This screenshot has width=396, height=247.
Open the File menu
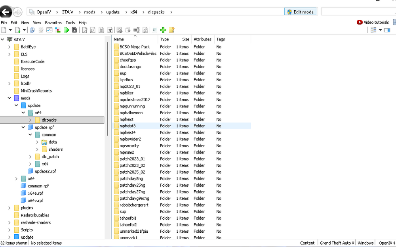pyautogui.click(x=4, y=23)
